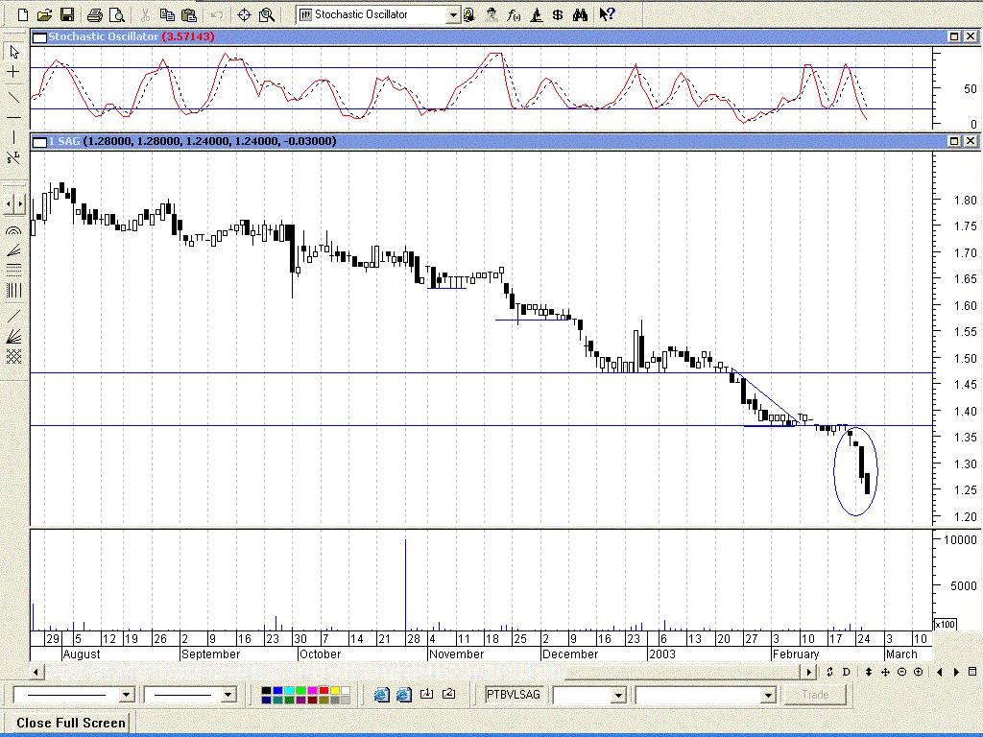Open The Explorer binoculars icon
The image size is (983, 737).
click(x=580, y=14)
